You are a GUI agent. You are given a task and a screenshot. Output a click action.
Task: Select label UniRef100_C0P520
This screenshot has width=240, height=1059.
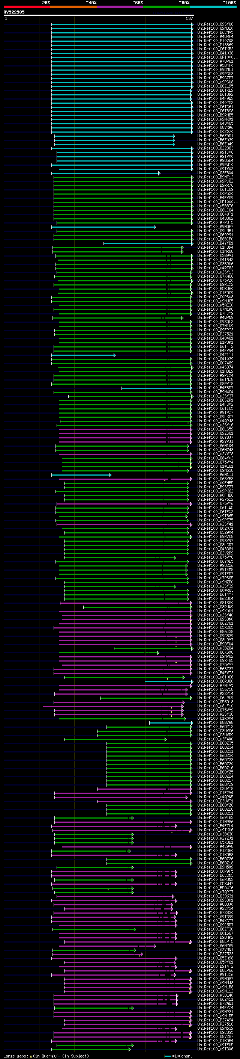tap(215, 194)
